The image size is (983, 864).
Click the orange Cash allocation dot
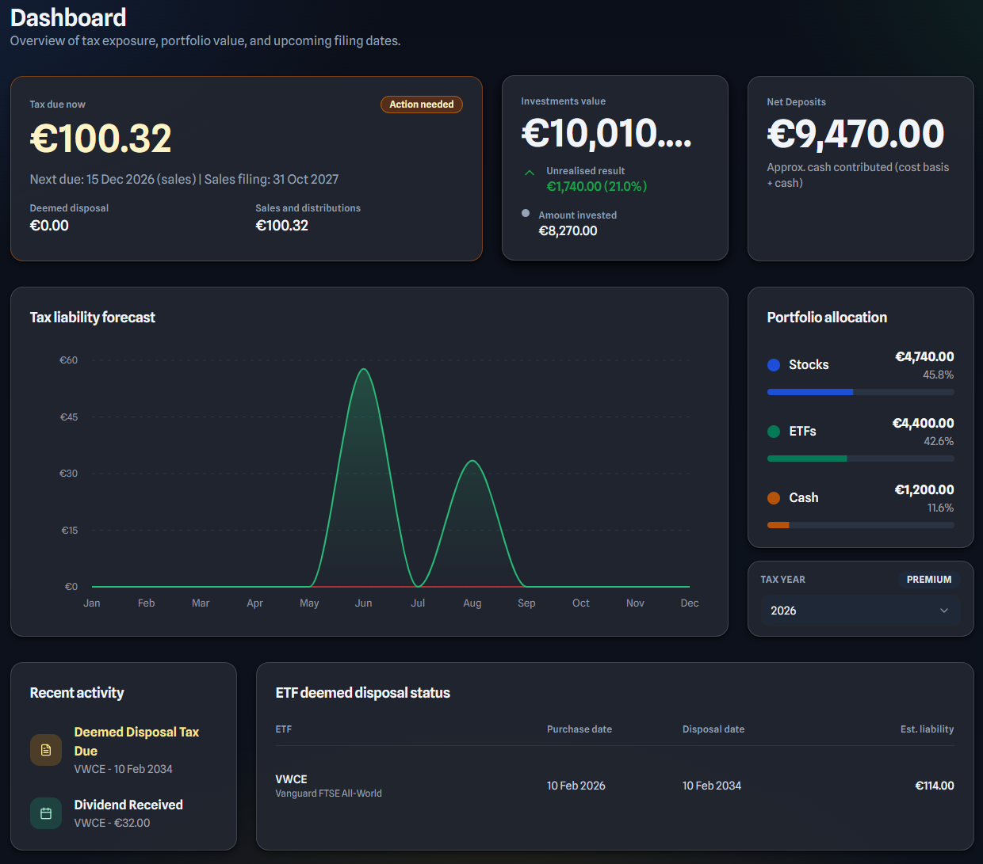[773, 497]
